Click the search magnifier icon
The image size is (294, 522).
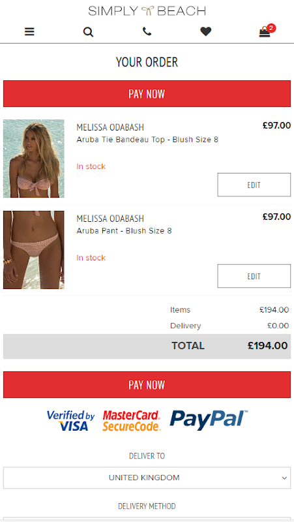[88, 32]
